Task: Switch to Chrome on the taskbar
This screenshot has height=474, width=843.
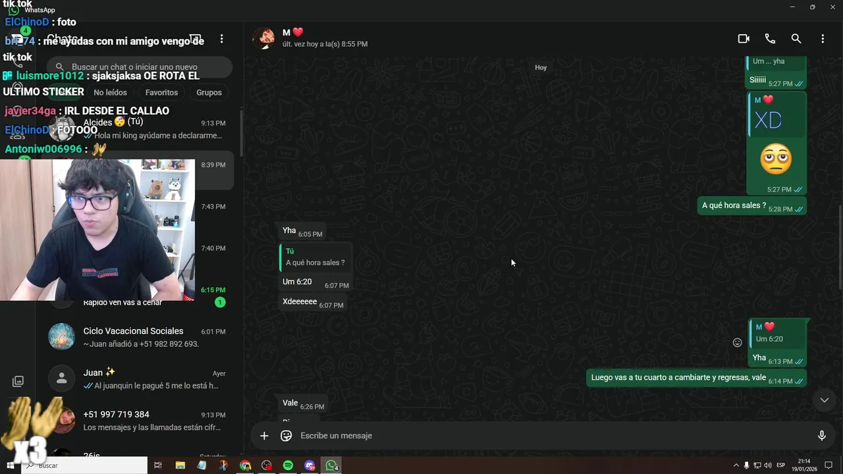Action: click(x=245, y=465)
